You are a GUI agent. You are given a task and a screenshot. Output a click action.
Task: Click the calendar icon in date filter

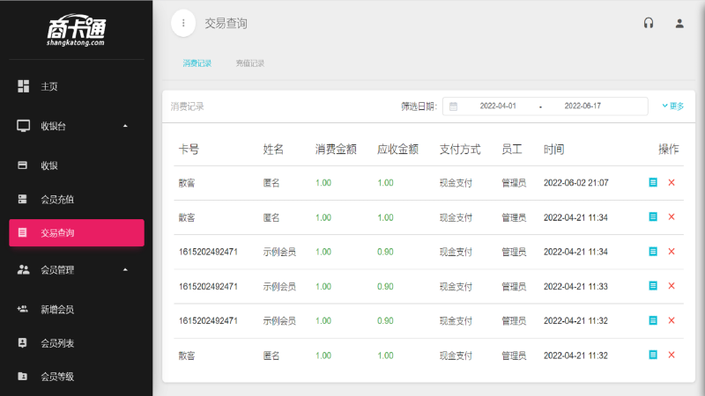[x=453, y=106]
